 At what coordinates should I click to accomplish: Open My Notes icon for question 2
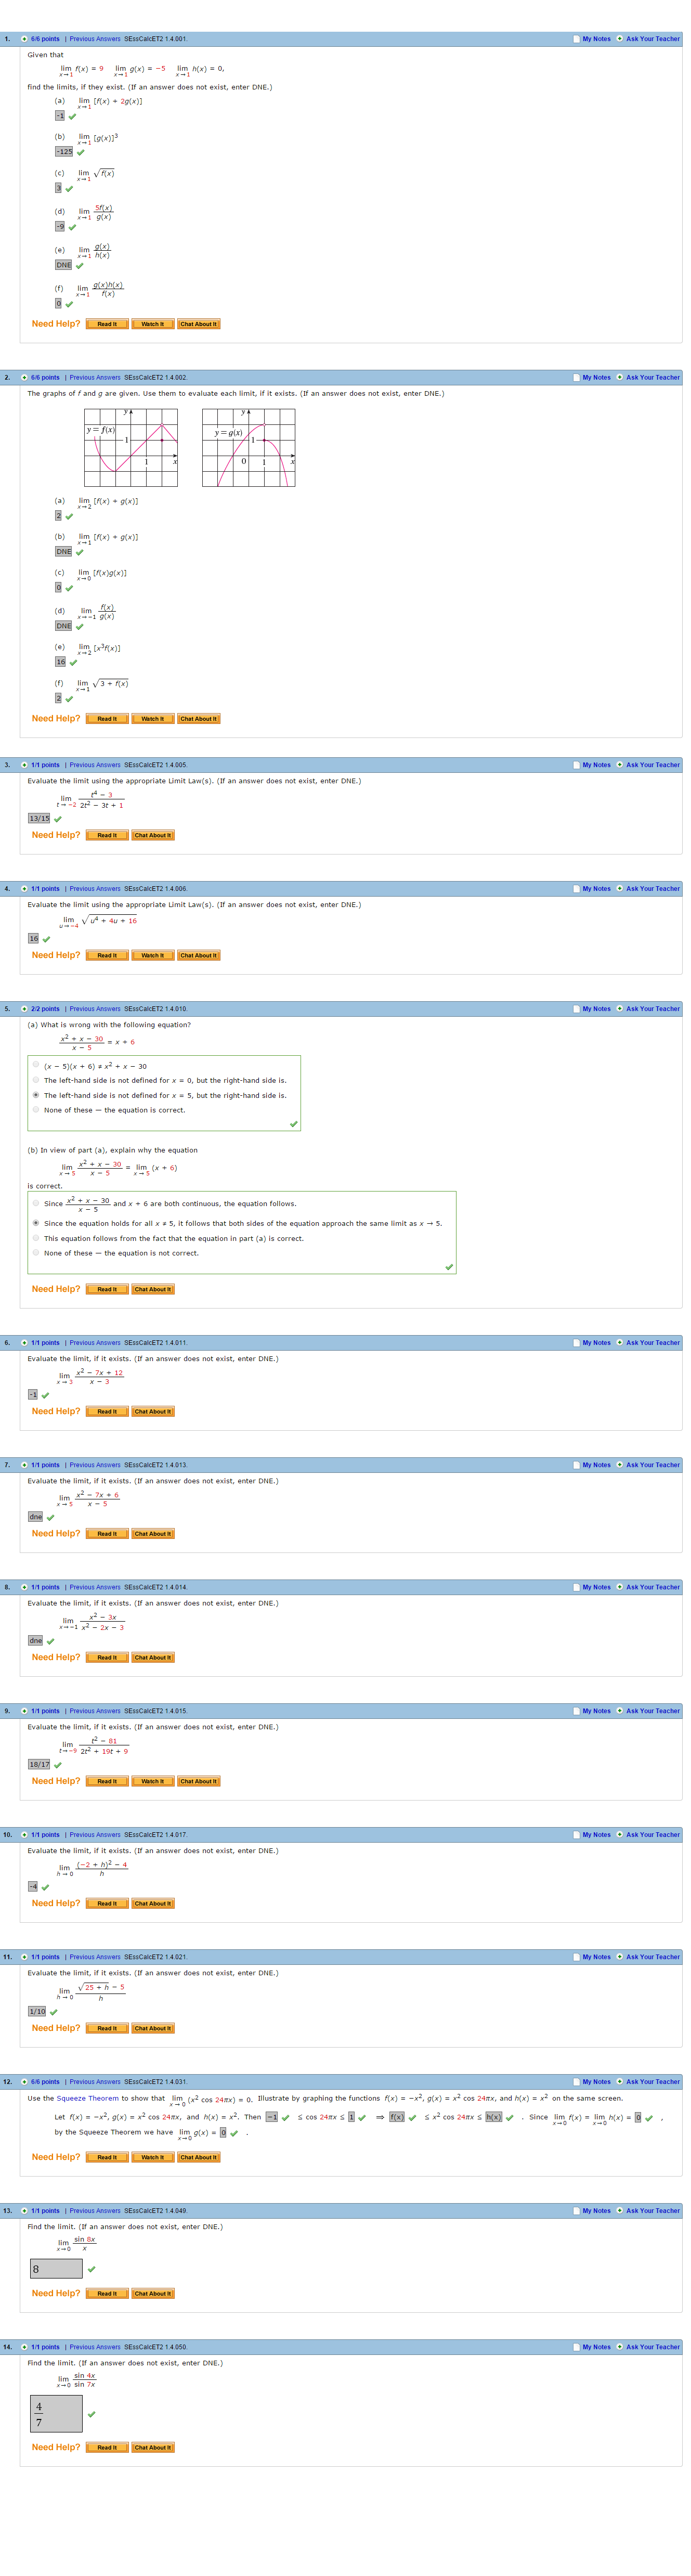[576, 378]
